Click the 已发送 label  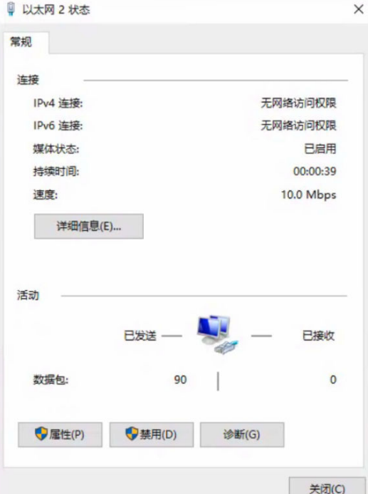pos(140,336)
